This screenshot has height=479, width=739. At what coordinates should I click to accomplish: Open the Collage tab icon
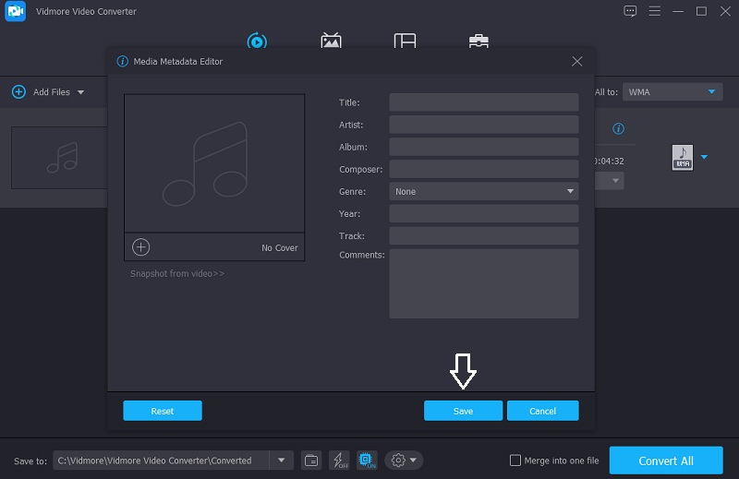(x=405, y=41)
